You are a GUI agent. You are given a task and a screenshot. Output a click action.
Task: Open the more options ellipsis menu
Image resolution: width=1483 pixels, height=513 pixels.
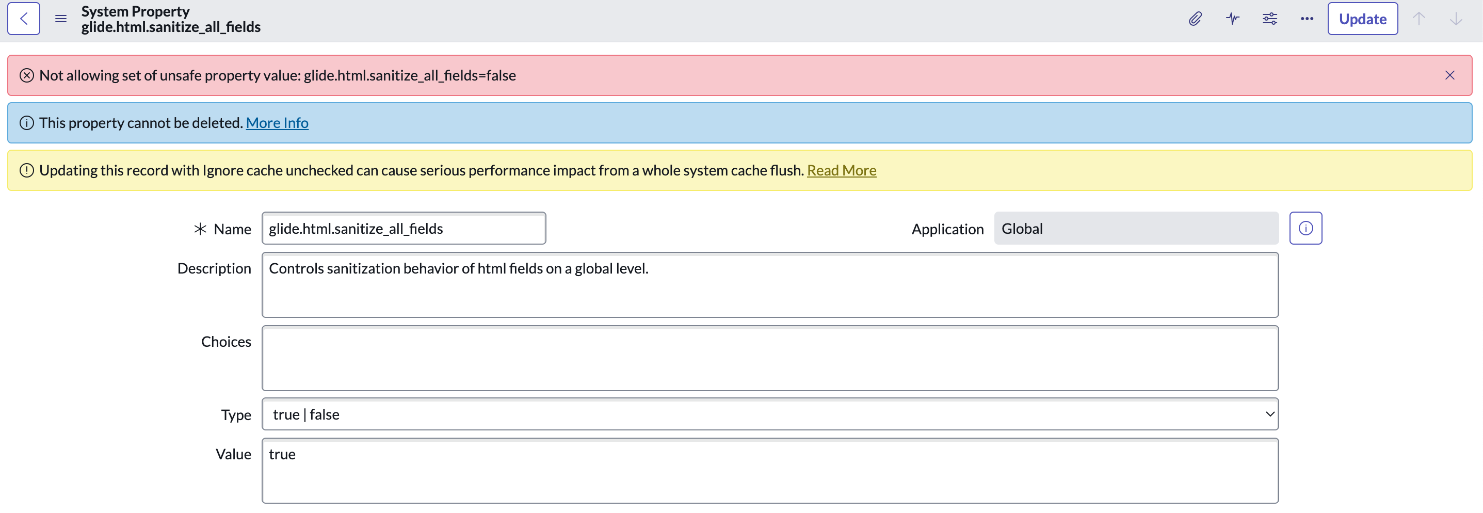[1307, 19]
